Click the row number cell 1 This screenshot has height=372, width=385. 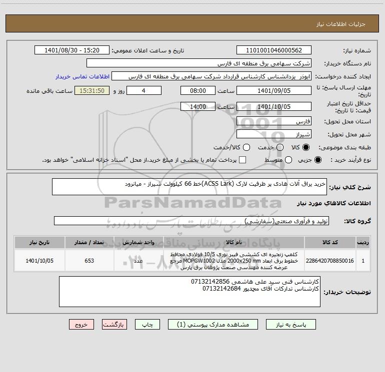(362, 261)
